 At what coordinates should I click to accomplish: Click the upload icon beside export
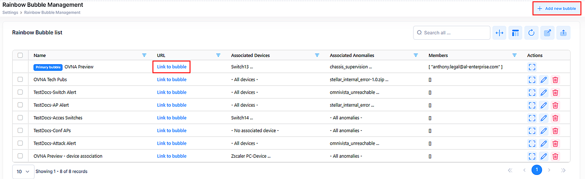[x=563, y=33]
